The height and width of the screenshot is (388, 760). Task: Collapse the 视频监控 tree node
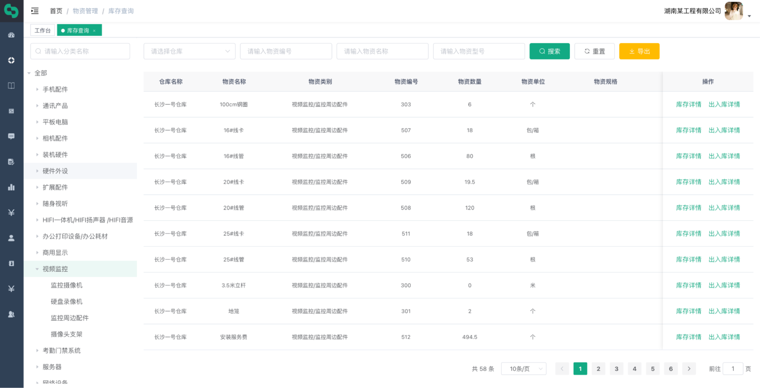pos(37,269)
